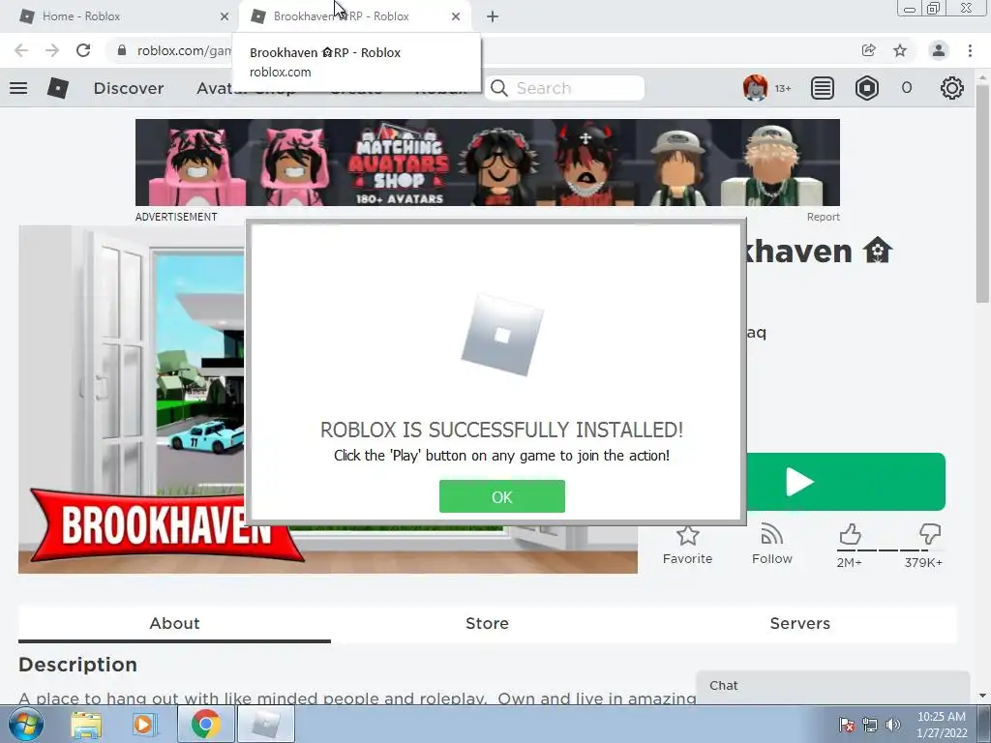Open the Robux hexagon icon

[867, 88]
